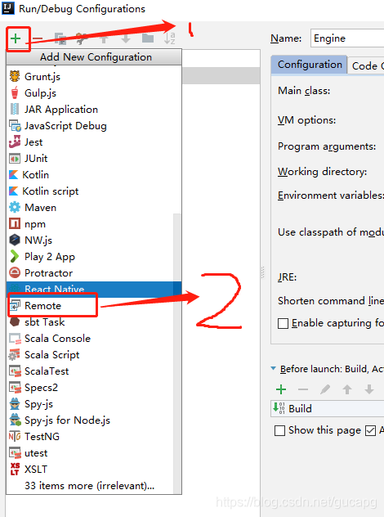
Task: Click the TestNG icon entry
Action: coord(15,437)
